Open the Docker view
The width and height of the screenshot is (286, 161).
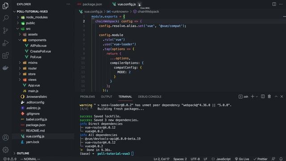[x=5, y=68]
